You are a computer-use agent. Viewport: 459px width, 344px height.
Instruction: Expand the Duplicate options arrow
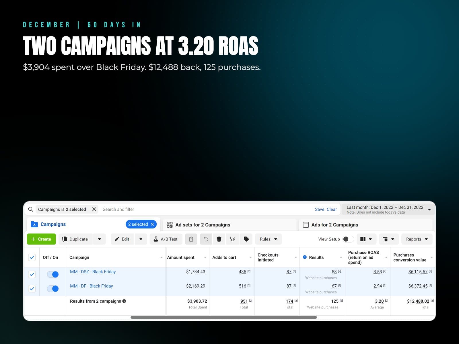[x=100, y=239]
